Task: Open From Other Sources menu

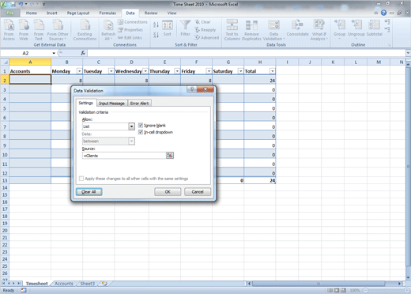Action: (58, 30)
